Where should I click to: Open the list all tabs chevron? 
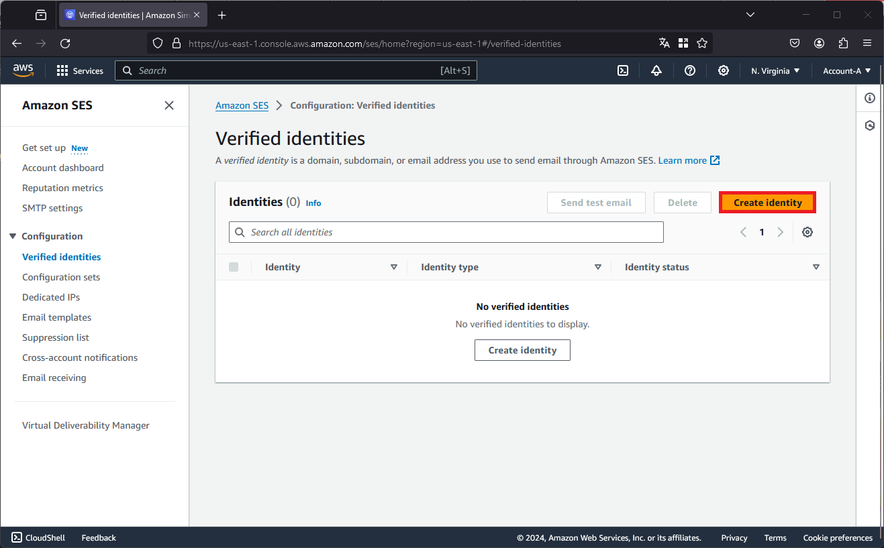coord(750,15)
